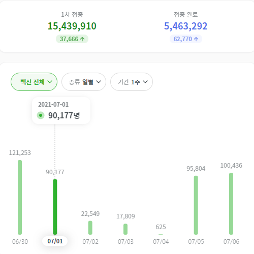Select the 07/05 bar in the chart
This screenshot has width=254, height=254.
(196, 205)
